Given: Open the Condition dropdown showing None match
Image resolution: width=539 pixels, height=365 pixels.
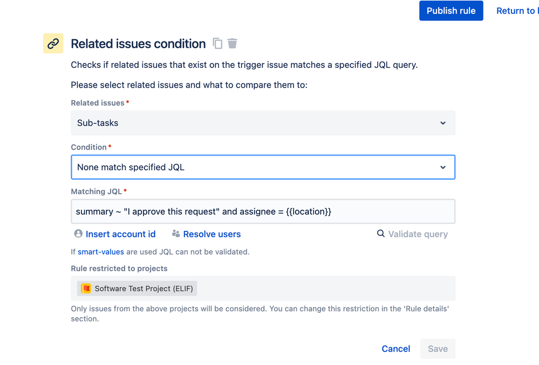Looking at the screenshot, I should pyautogui.click(x=263, y=167).
